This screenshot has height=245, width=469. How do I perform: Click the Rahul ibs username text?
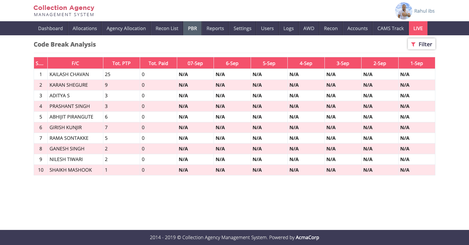424,11
